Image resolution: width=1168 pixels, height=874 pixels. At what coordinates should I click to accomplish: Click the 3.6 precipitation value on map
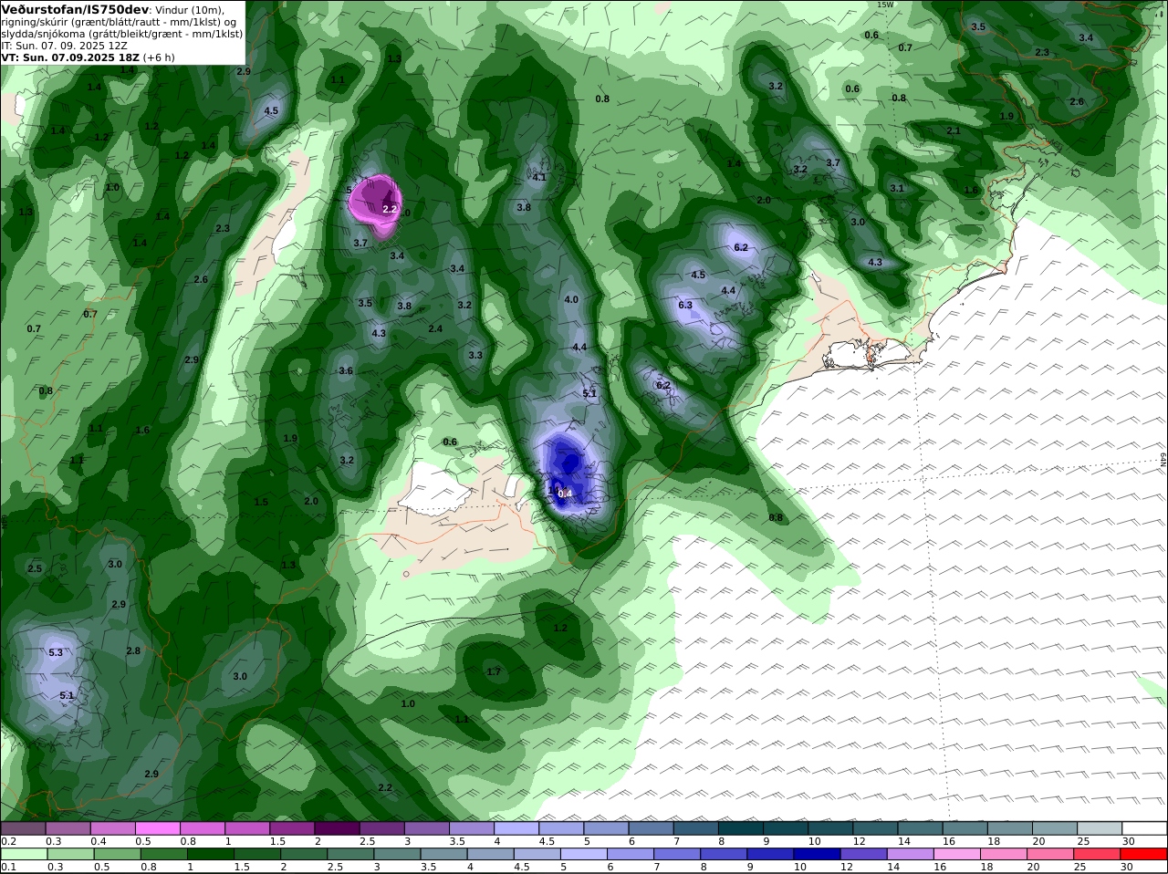coord(346,370)
